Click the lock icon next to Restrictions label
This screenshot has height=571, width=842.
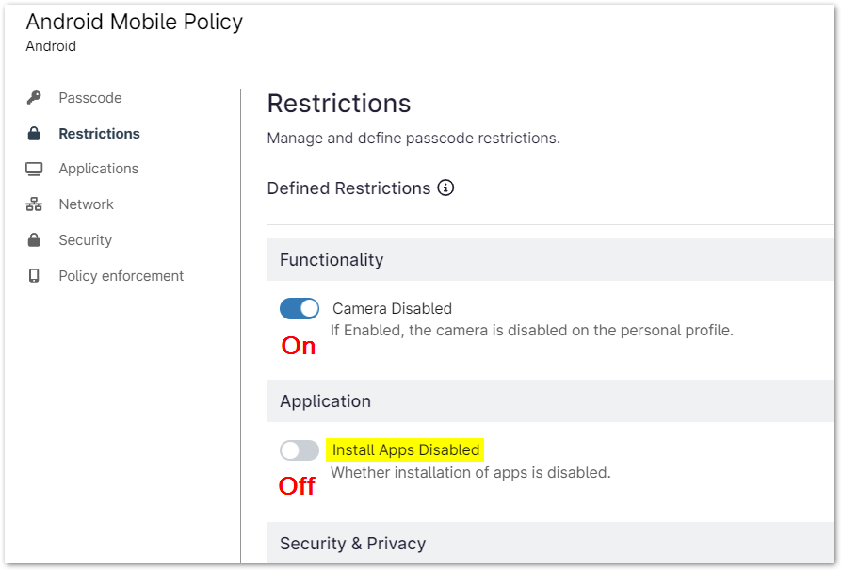34,133
